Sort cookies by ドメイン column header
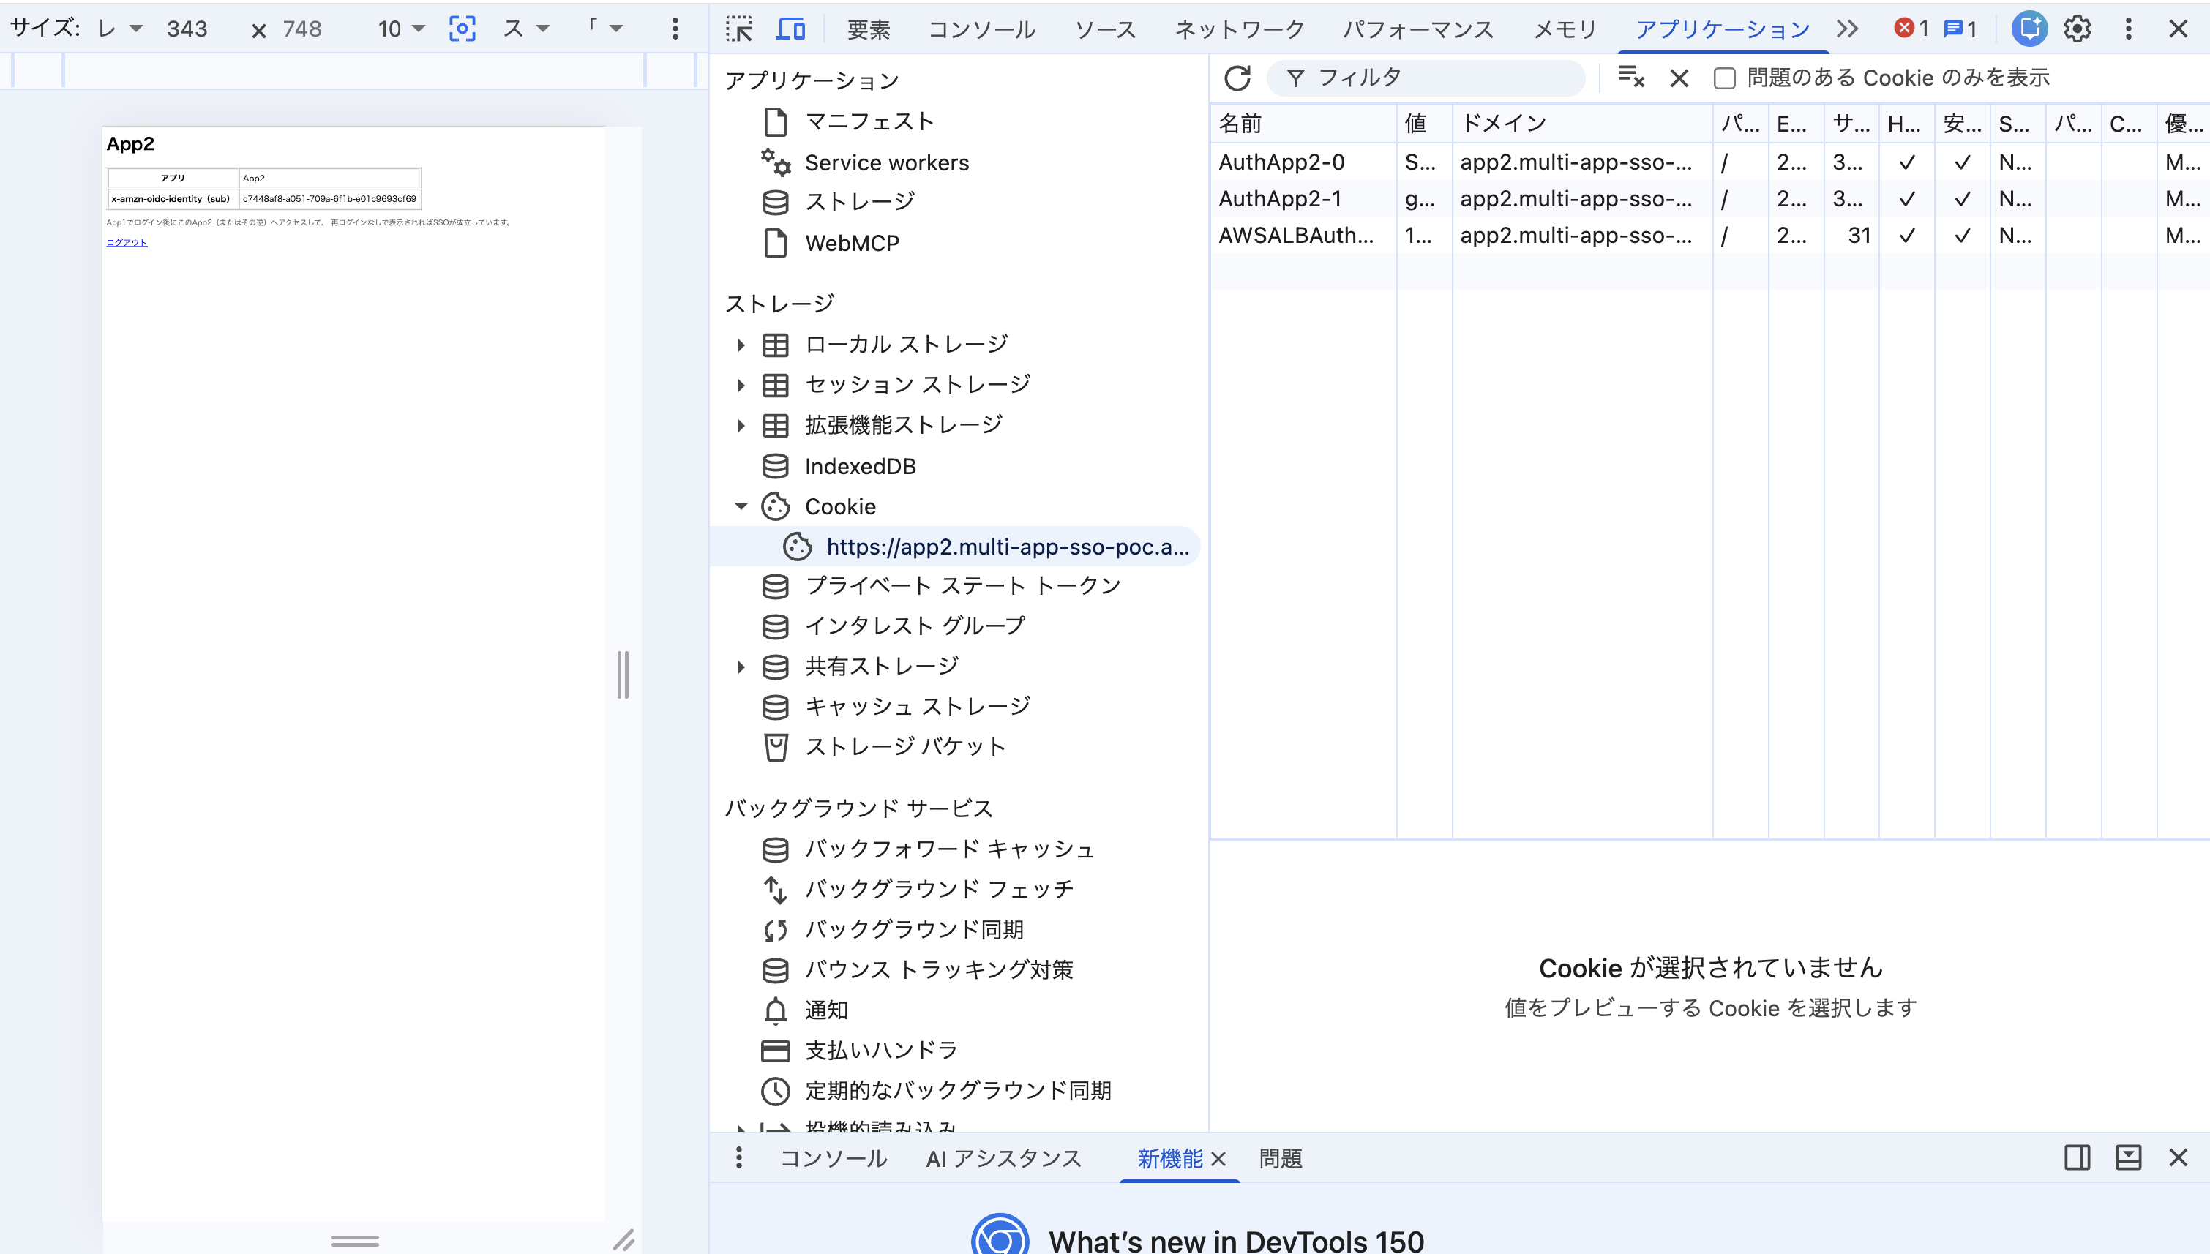2210x1254 pixels. pos(1582,124)
